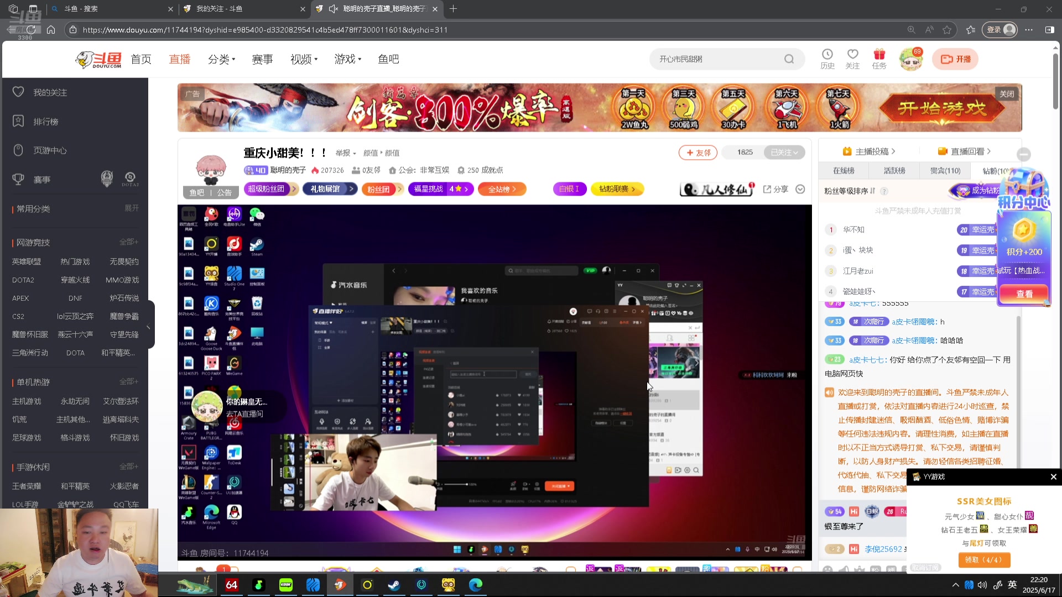Collapse the left sidebar handle

[148, 327]
